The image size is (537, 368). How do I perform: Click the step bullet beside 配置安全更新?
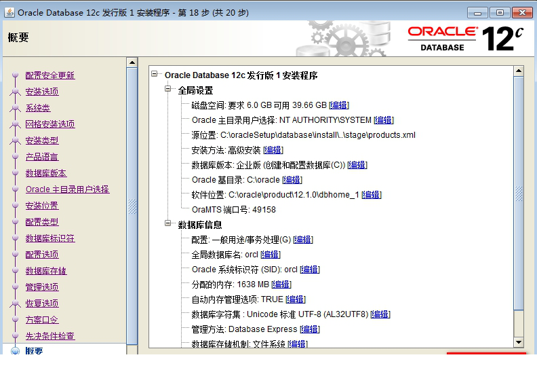[x=15, y=75]
